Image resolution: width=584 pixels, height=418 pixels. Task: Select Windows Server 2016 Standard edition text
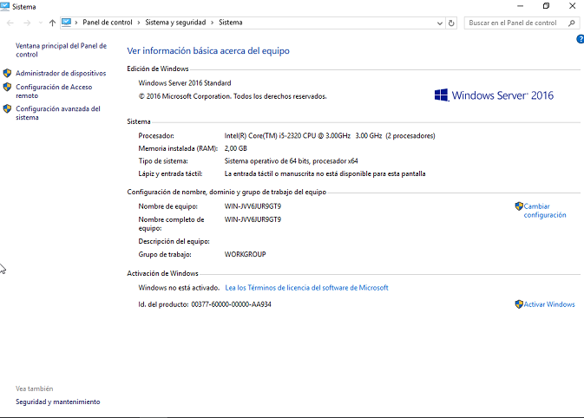pos(185,82)
